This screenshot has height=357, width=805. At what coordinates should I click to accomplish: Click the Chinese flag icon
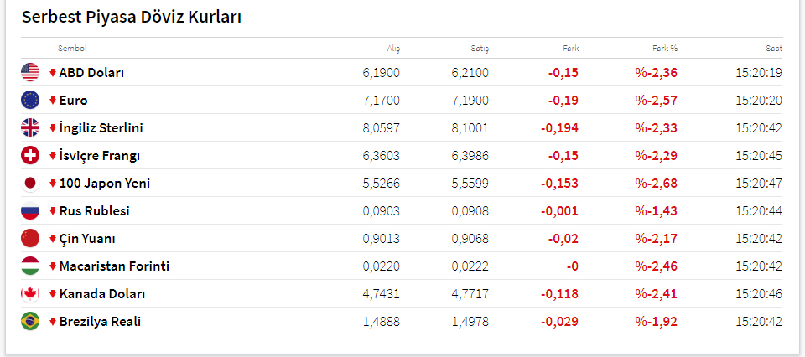tap(30, 239)
